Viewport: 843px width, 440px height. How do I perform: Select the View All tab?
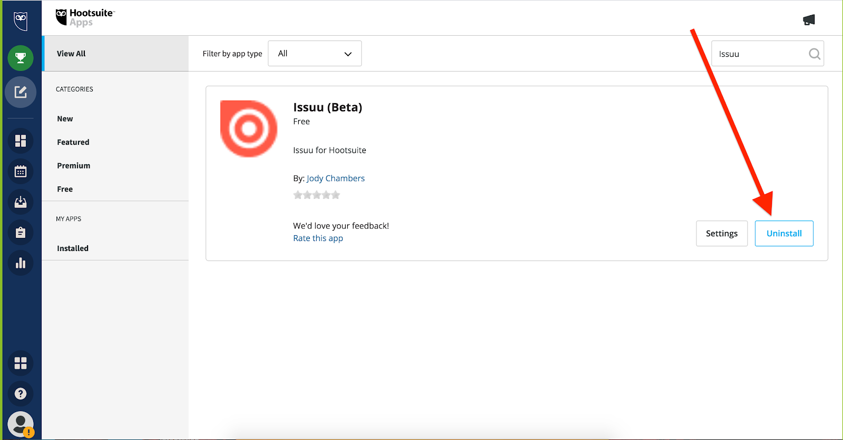[x=115, y=54]
